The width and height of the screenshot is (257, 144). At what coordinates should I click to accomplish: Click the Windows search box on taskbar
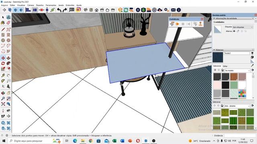[35, 141]
